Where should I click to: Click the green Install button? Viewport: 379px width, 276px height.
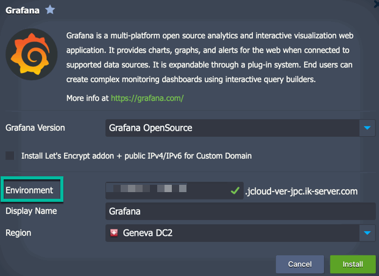pyautogui.click(x=353, y=264)
